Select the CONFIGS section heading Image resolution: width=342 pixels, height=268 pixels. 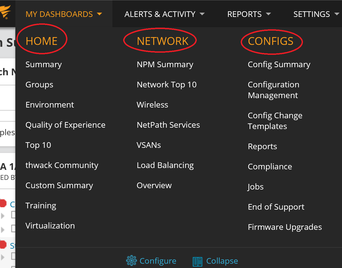[271, 41]
